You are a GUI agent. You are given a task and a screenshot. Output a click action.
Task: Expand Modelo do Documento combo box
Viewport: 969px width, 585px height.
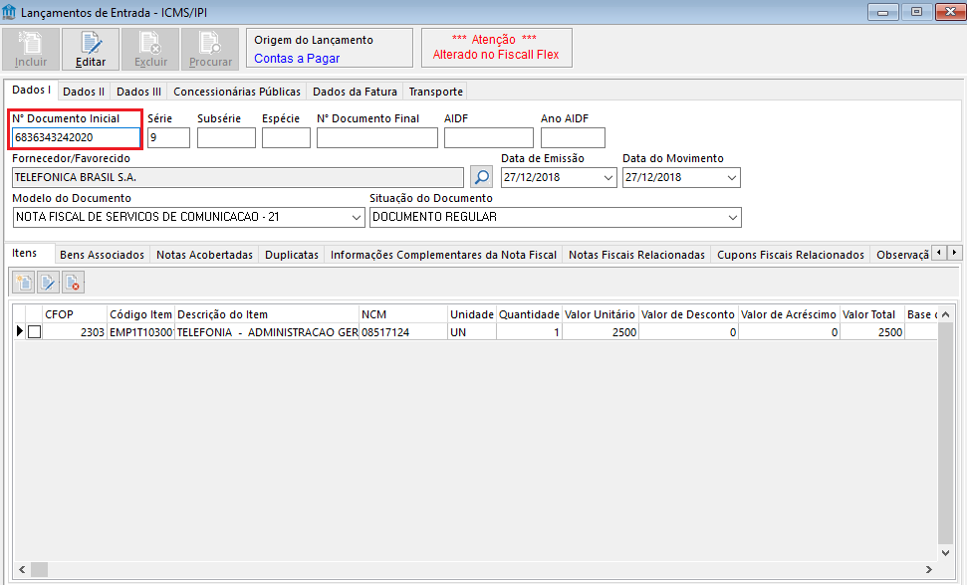point(356,217)
